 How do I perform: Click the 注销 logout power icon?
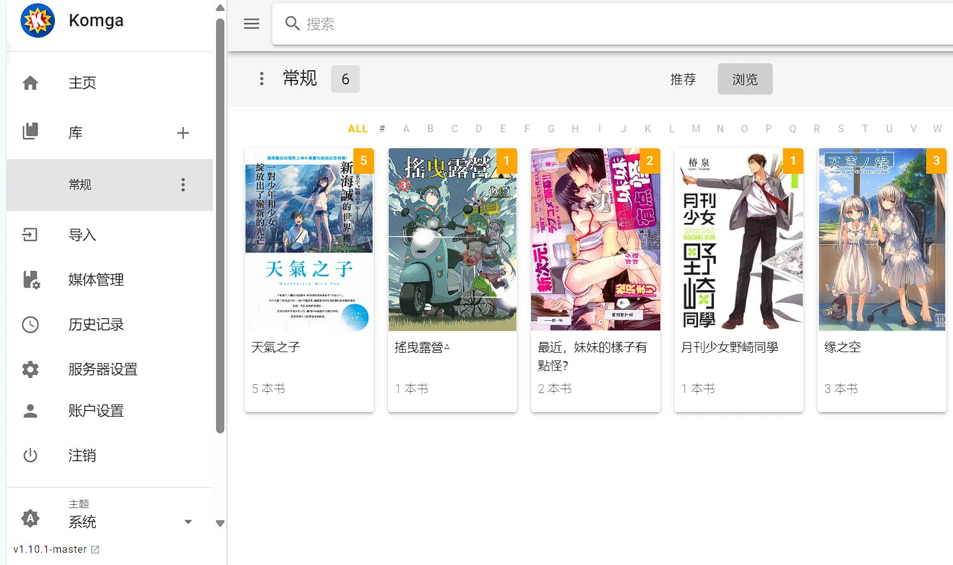tap(30, 456)
